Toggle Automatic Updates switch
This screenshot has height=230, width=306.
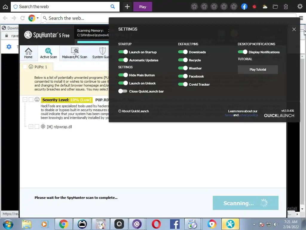pos(123,60)
